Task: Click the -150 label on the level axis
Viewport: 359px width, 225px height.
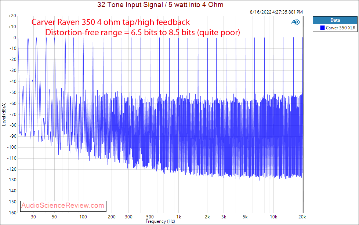Action: coord(12,202)
